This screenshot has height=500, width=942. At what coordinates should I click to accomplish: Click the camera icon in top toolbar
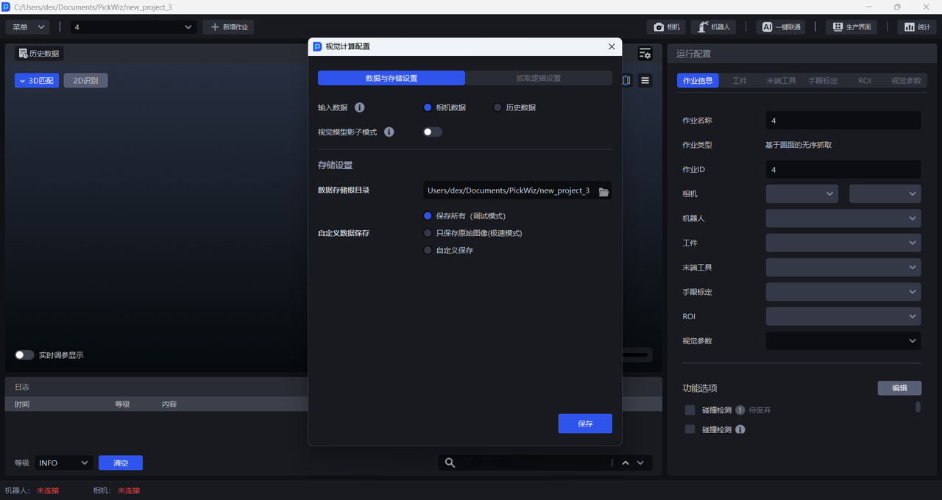click(659, 27)
